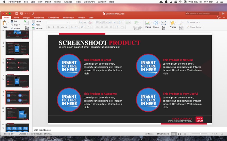Open the Shapes gallery icon

[156, 23]
